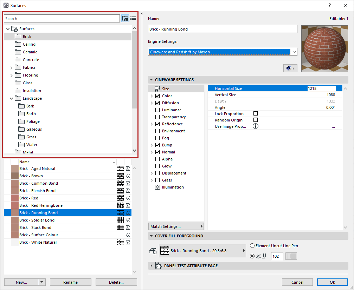Click hatch icon for Brick - Running Bond row
The height and width of the screenshot is (290, 354).
[x=120, y=213]
